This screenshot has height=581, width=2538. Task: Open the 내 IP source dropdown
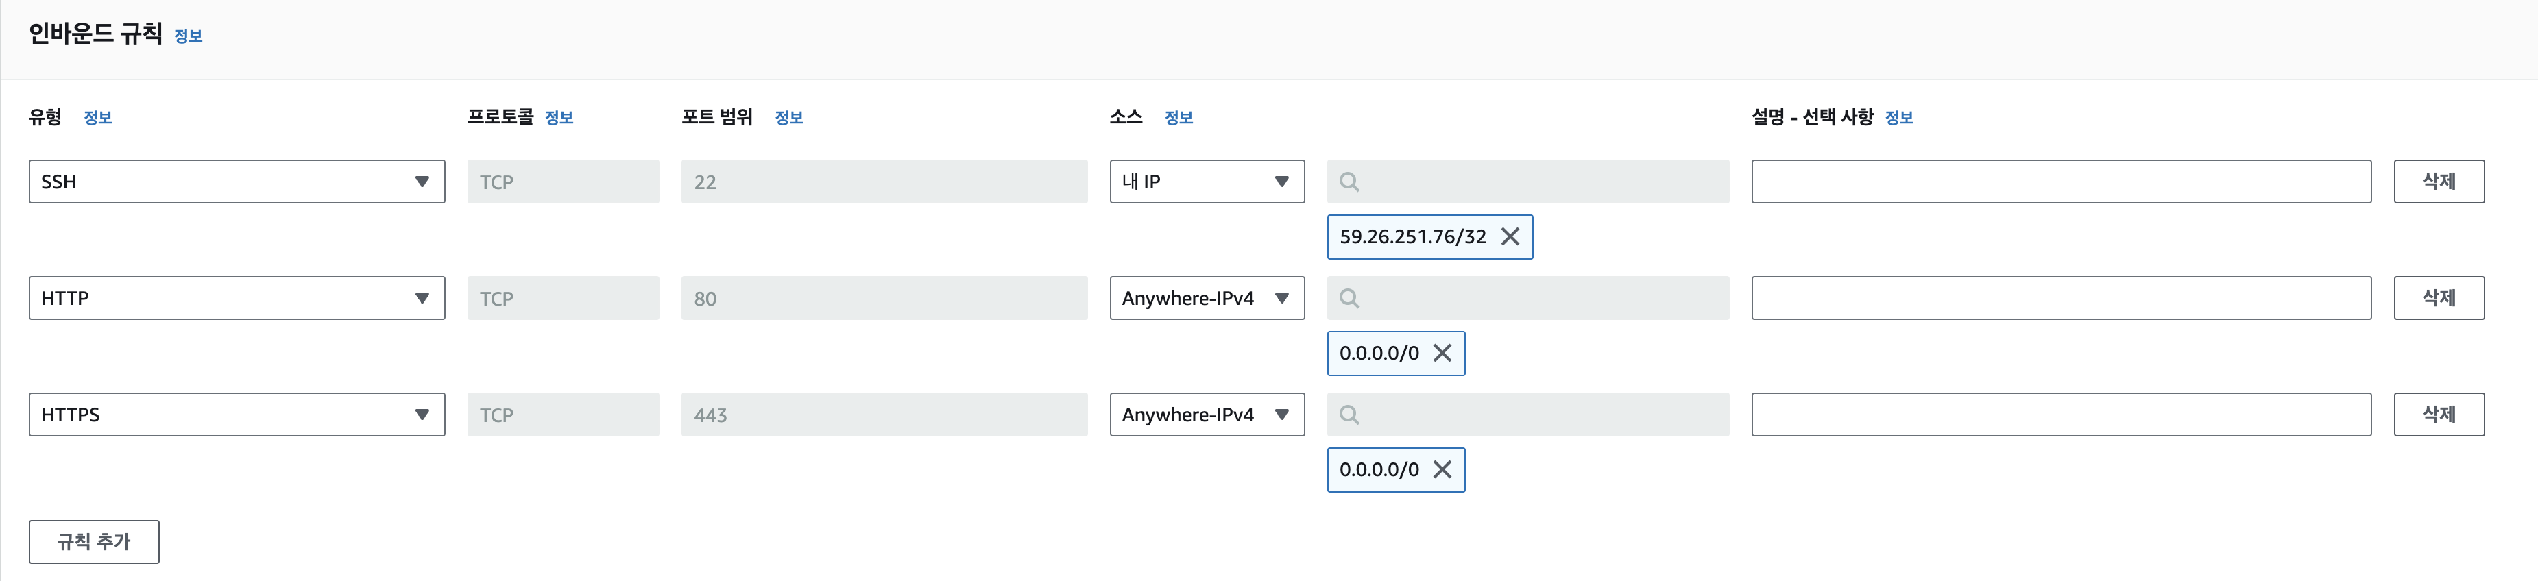click(1207, 181)
